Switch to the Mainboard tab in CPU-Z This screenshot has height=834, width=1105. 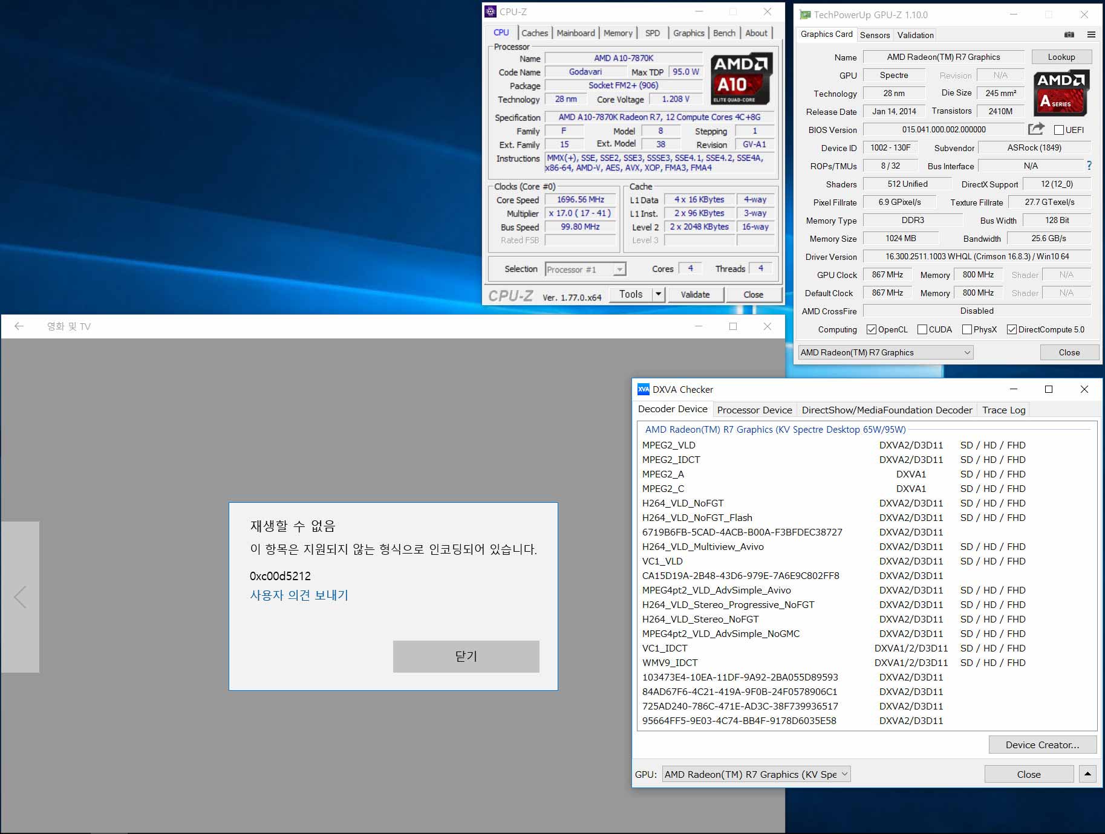[575, 33]
